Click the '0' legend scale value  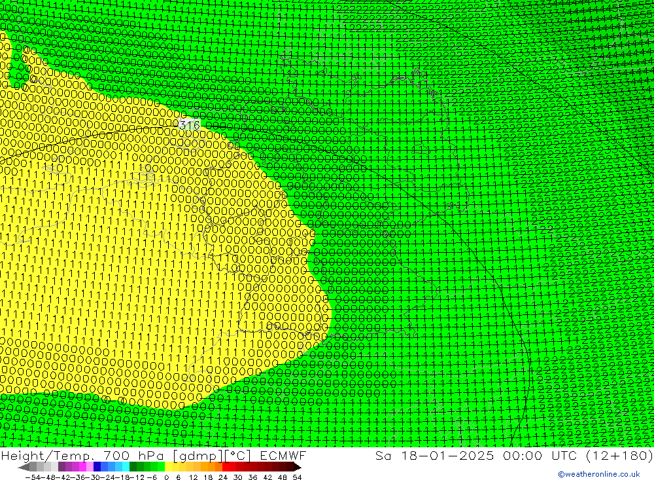coord(166,477)
